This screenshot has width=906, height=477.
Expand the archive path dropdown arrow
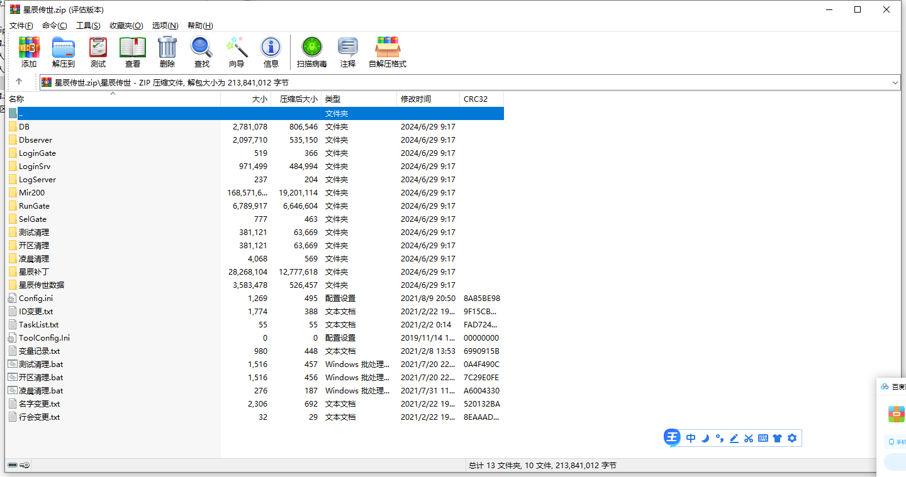click(895, 82)
